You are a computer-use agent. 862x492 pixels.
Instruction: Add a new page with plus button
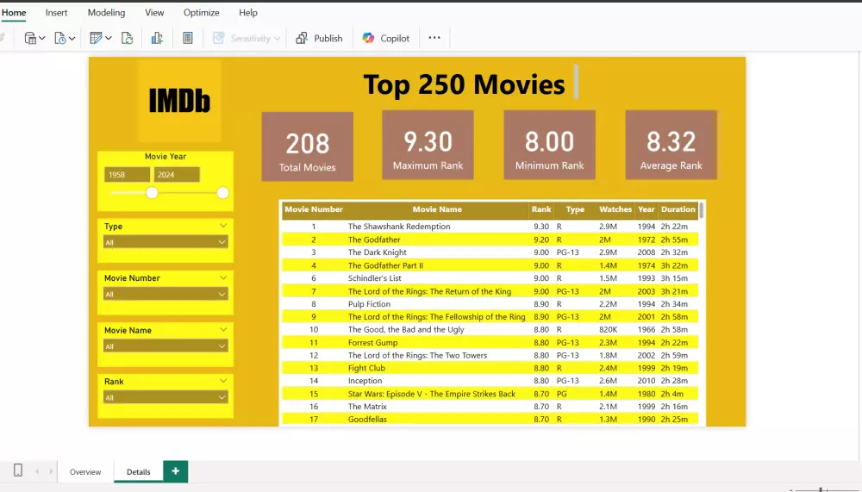175,471
